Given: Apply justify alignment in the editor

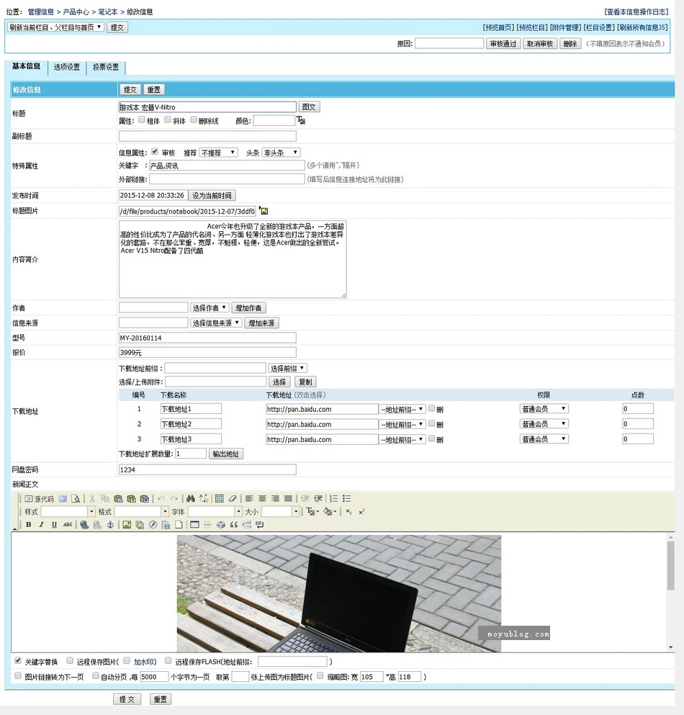Looking at the screenshot, I should (288, 499).
